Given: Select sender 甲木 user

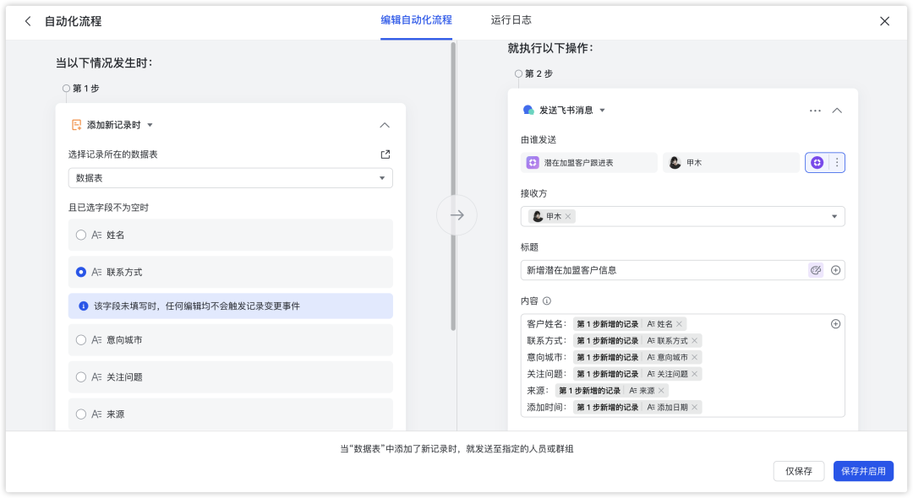Looking at the screenshot, I should (x=730, y=163).
